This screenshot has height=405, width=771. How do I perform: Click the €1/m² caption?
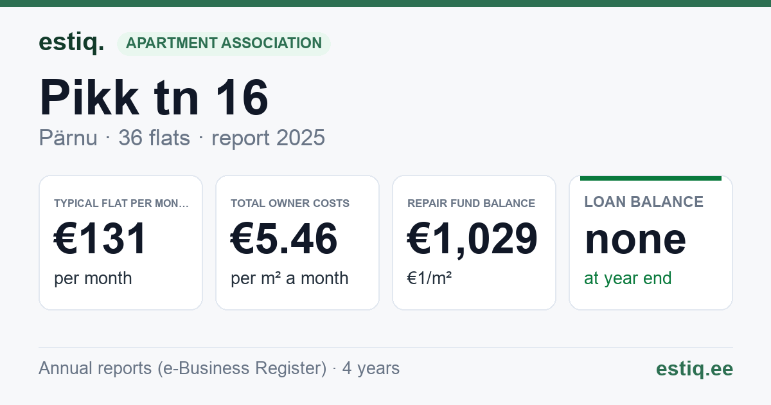coord(429,278)
